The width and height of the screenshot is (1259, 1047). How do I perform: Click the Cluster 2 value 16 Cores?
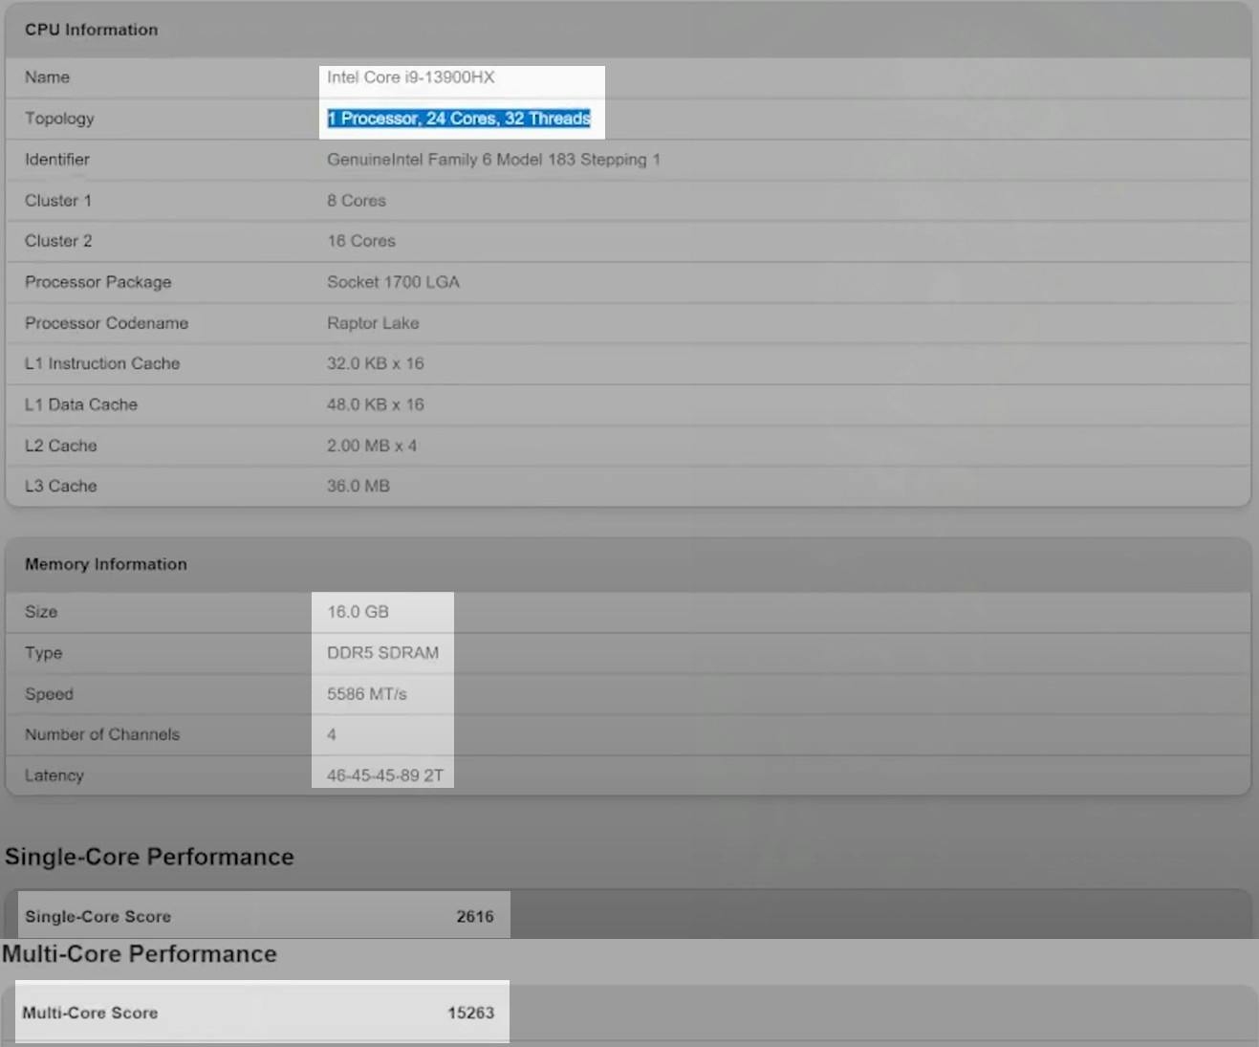click(361, 241)
